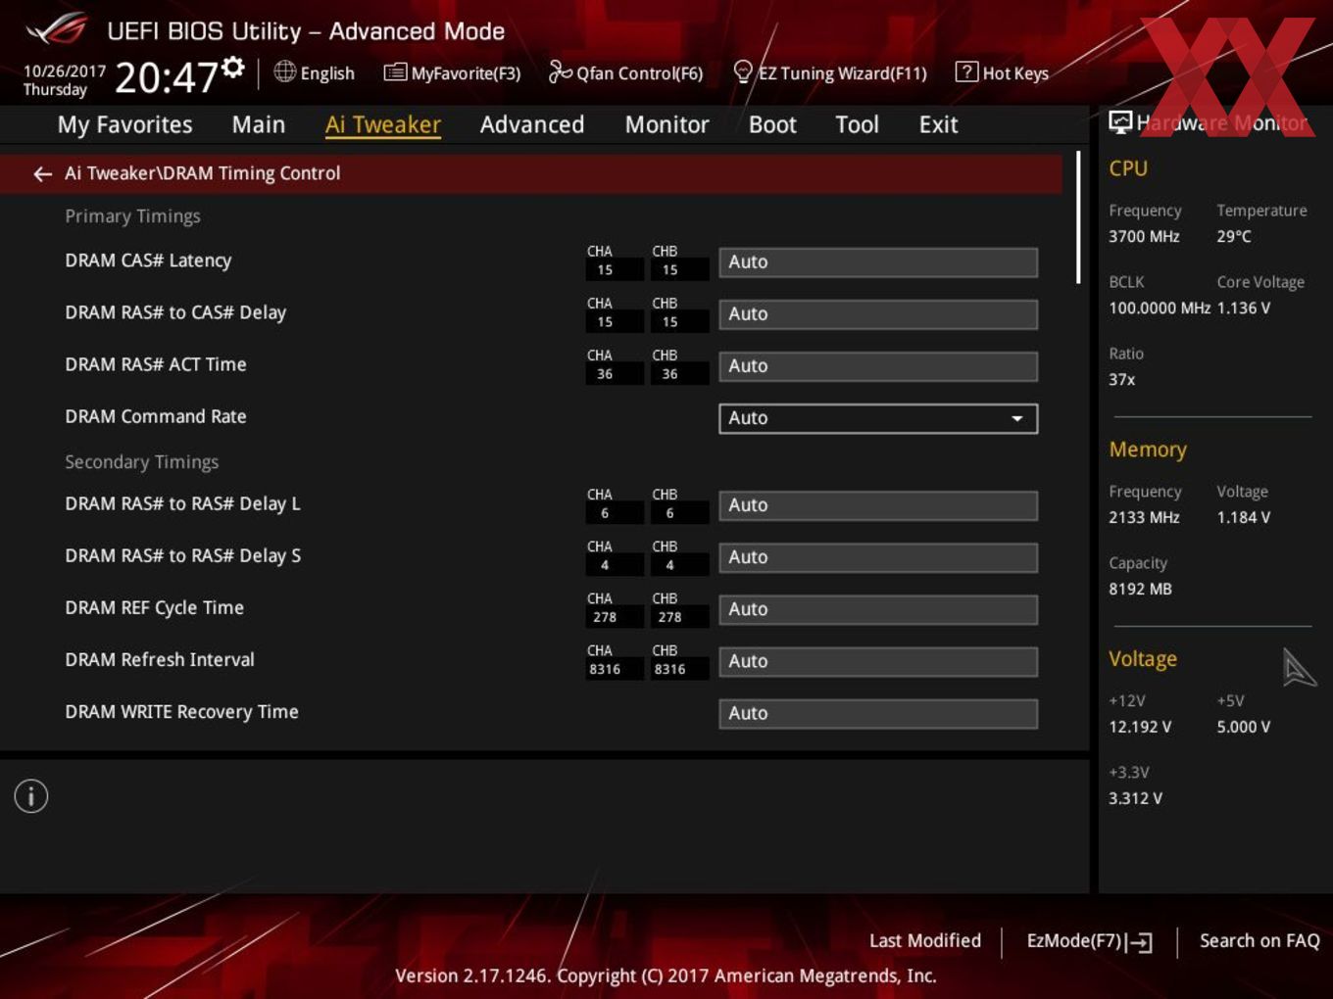The image size is (1333, 999).
Task: Click the CHA 36 RAS# ACT value
Action: [x=614, y=374]
